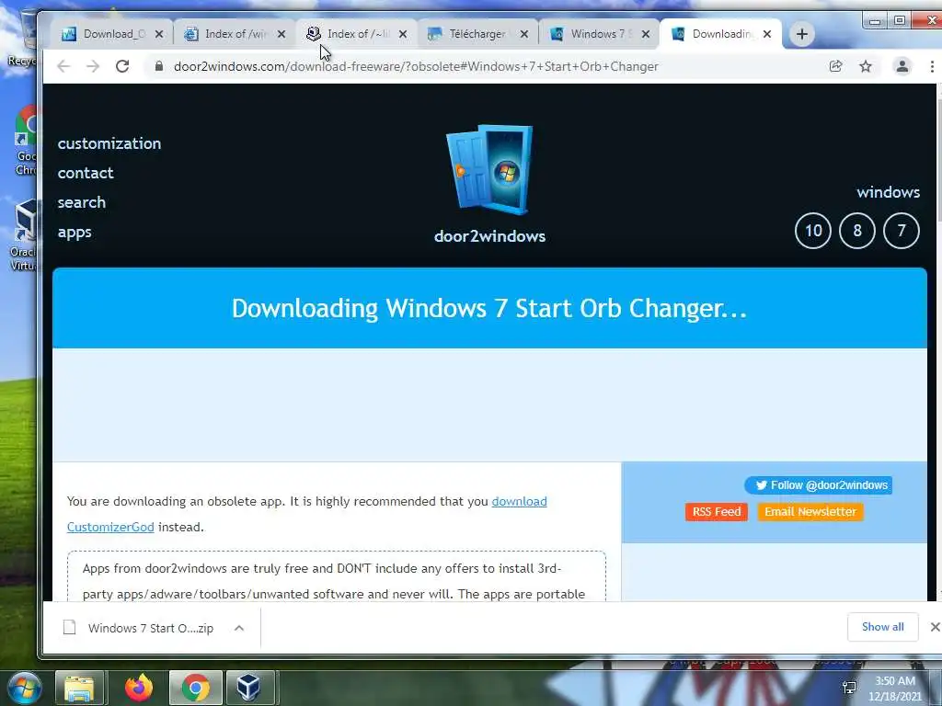
Task: Click Follow @door2windows Twitter button
Action: coord(818,485)
